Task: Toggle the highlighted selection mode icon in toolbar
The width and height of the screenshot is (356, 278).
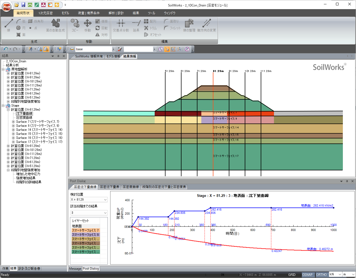Action: [x=167, y=49]
